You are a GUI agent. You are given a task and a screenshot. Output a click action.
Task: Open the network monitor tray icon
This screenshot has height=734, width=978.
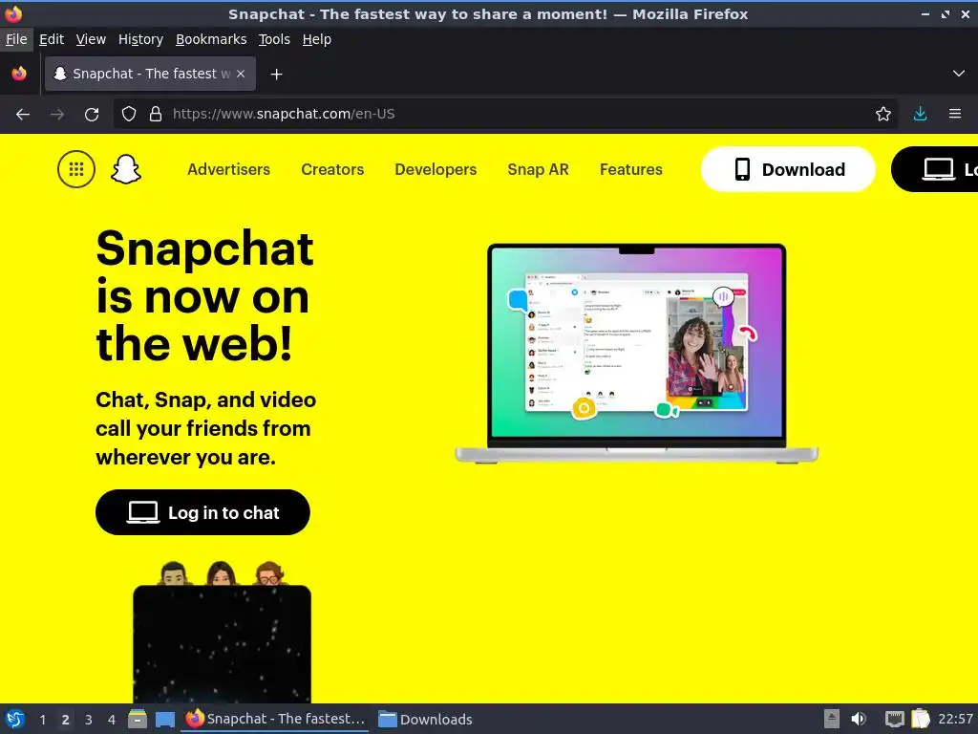pyautogui.click(x=894, y=719)
